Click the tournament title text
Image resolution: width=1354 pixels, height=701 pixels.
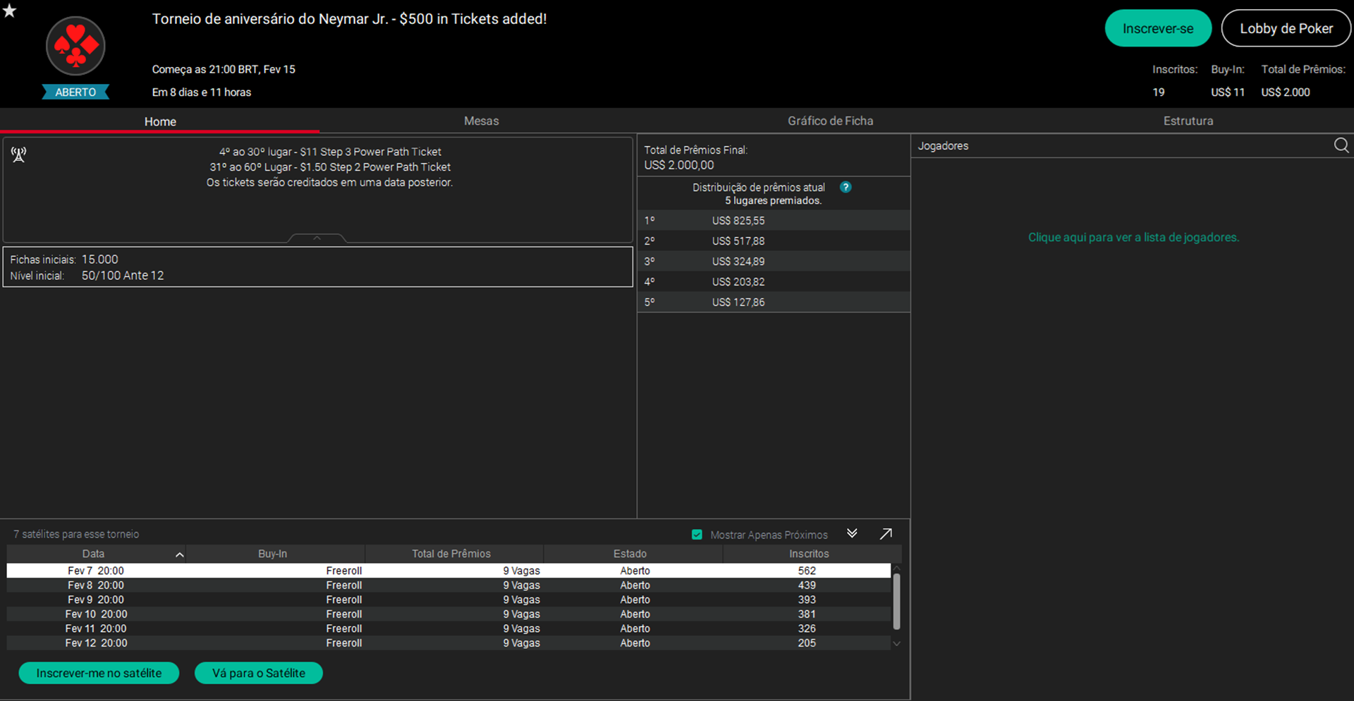point(350,19)
